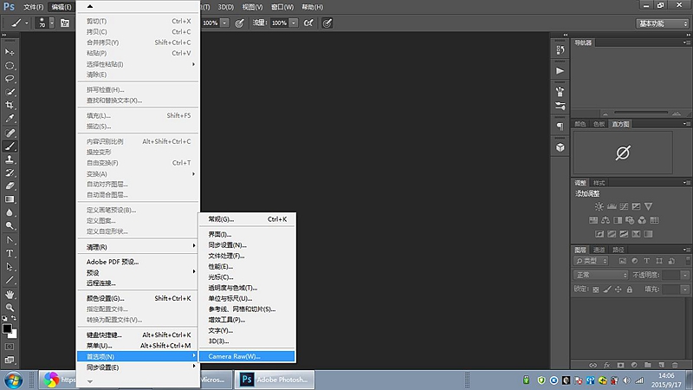Toggle lock all padlock icon
Screen dimensions: 693x390
tap(630, 289)
